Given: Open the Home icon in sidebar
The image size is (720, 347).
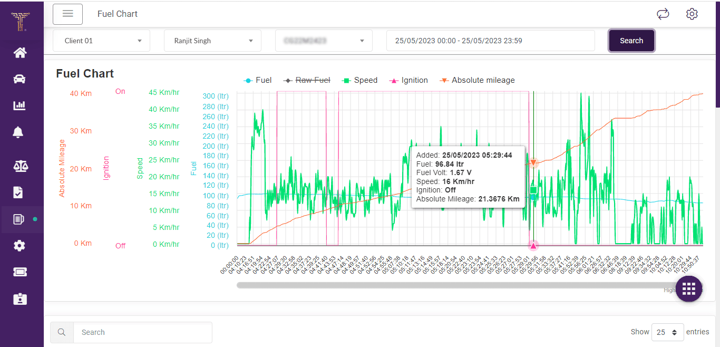Looking at the screenshot, I should coord(20,52).
